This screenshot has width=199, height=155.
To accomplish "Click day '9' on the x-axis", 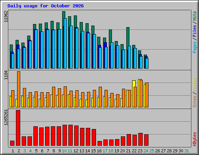I will point(59,151).
